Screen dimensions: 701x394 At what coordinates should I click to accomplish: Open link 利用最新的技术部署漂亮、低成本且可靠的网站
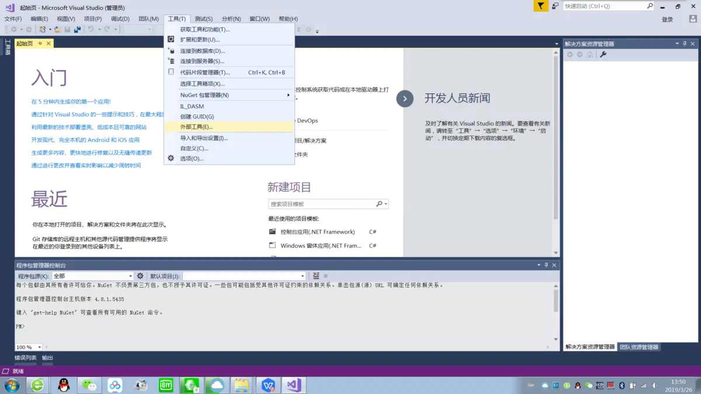(89, 127)
